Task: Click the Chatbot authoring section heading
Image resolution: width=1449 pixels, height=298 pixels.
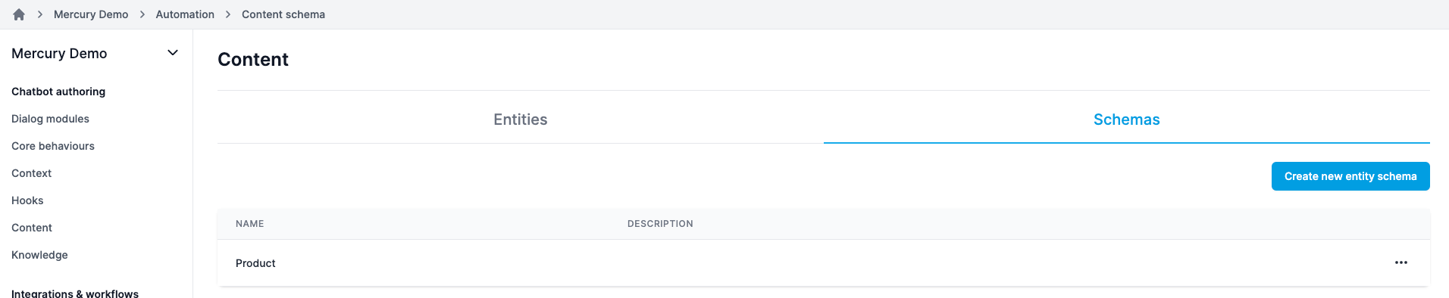Action: pos(58,92)
